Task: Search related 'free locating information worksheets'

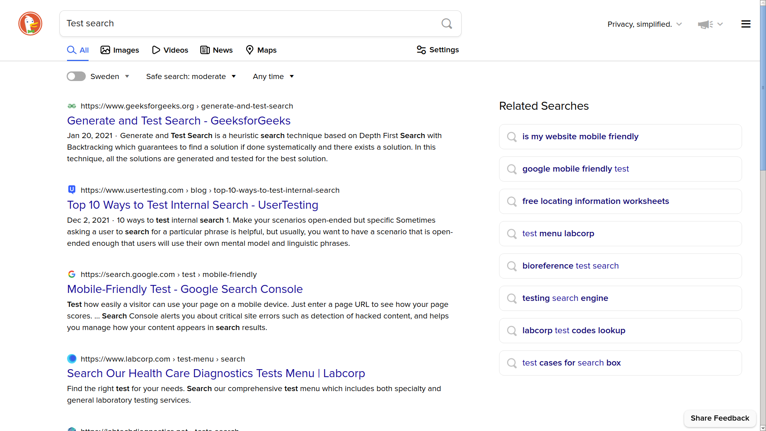Action: [x=620, y=202]
